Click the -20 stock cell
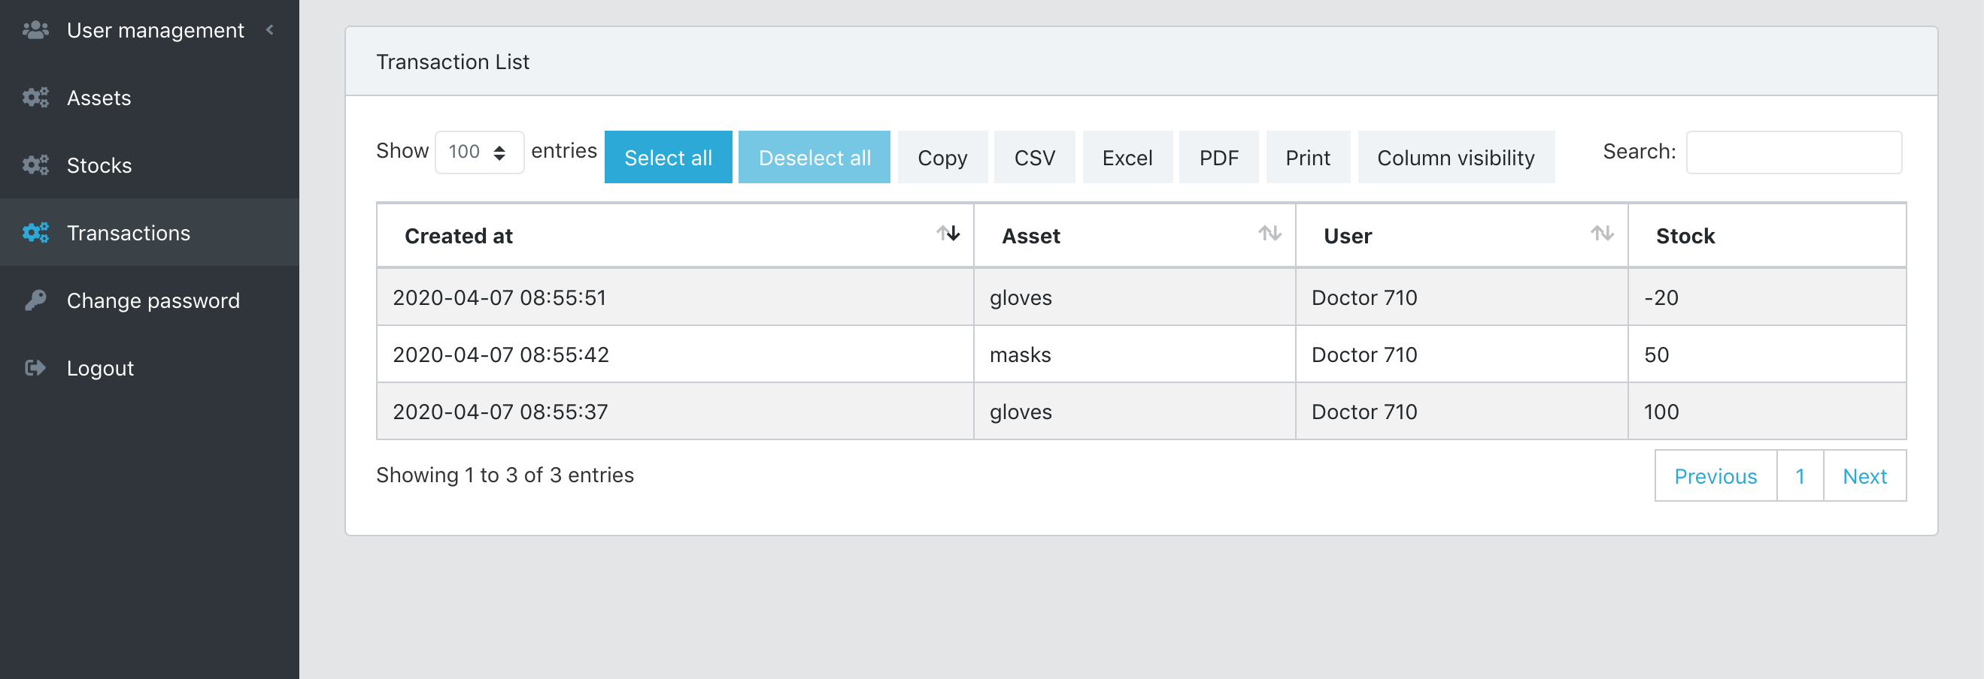Screen dimensions: 1984x679 [1767, 297]
